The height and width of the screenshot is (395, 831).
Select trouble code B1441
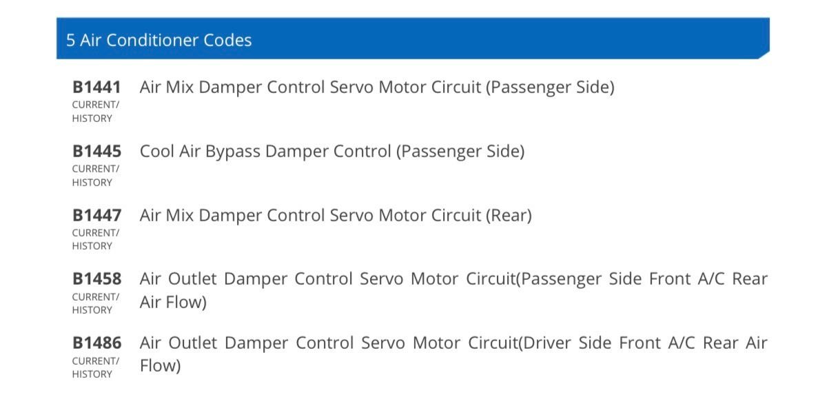pos(96,88)
